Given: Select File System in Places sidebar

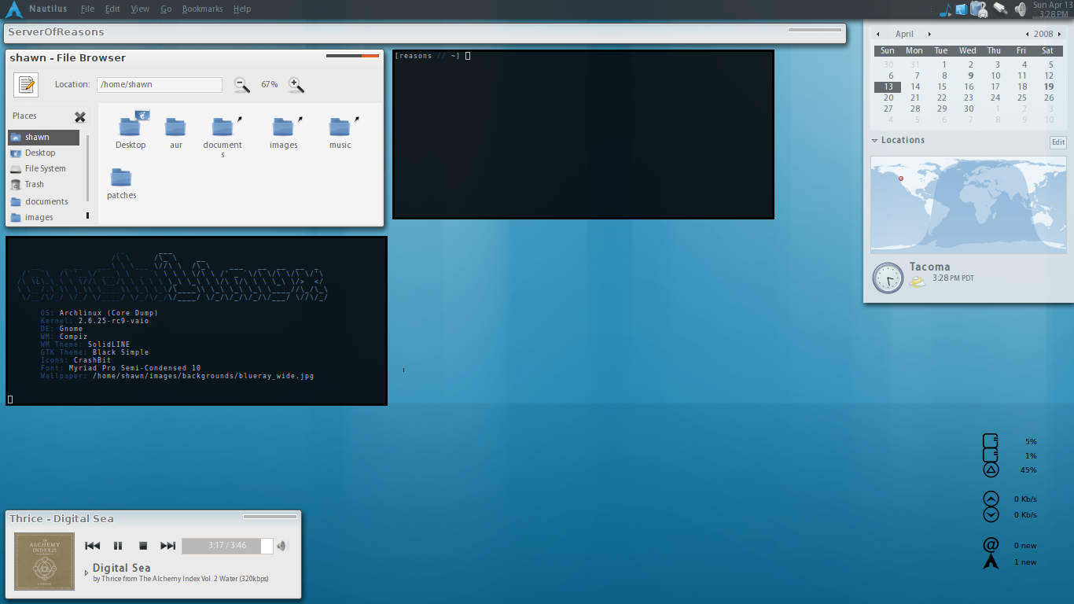Looking at the screenshot, I should [44, 168].
